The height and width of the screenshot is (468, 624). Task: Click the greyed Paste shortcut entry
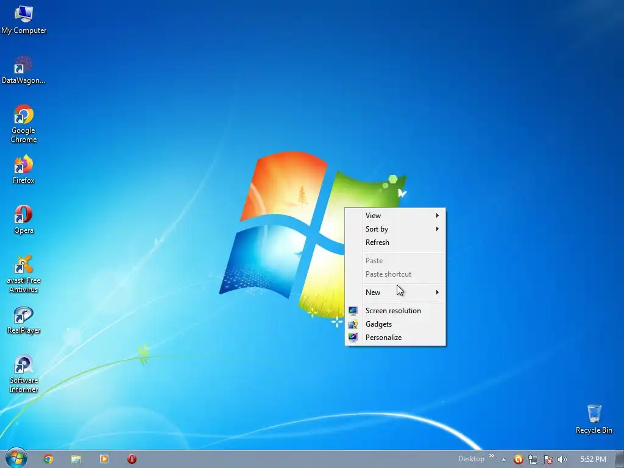click(x=395, y=274)
